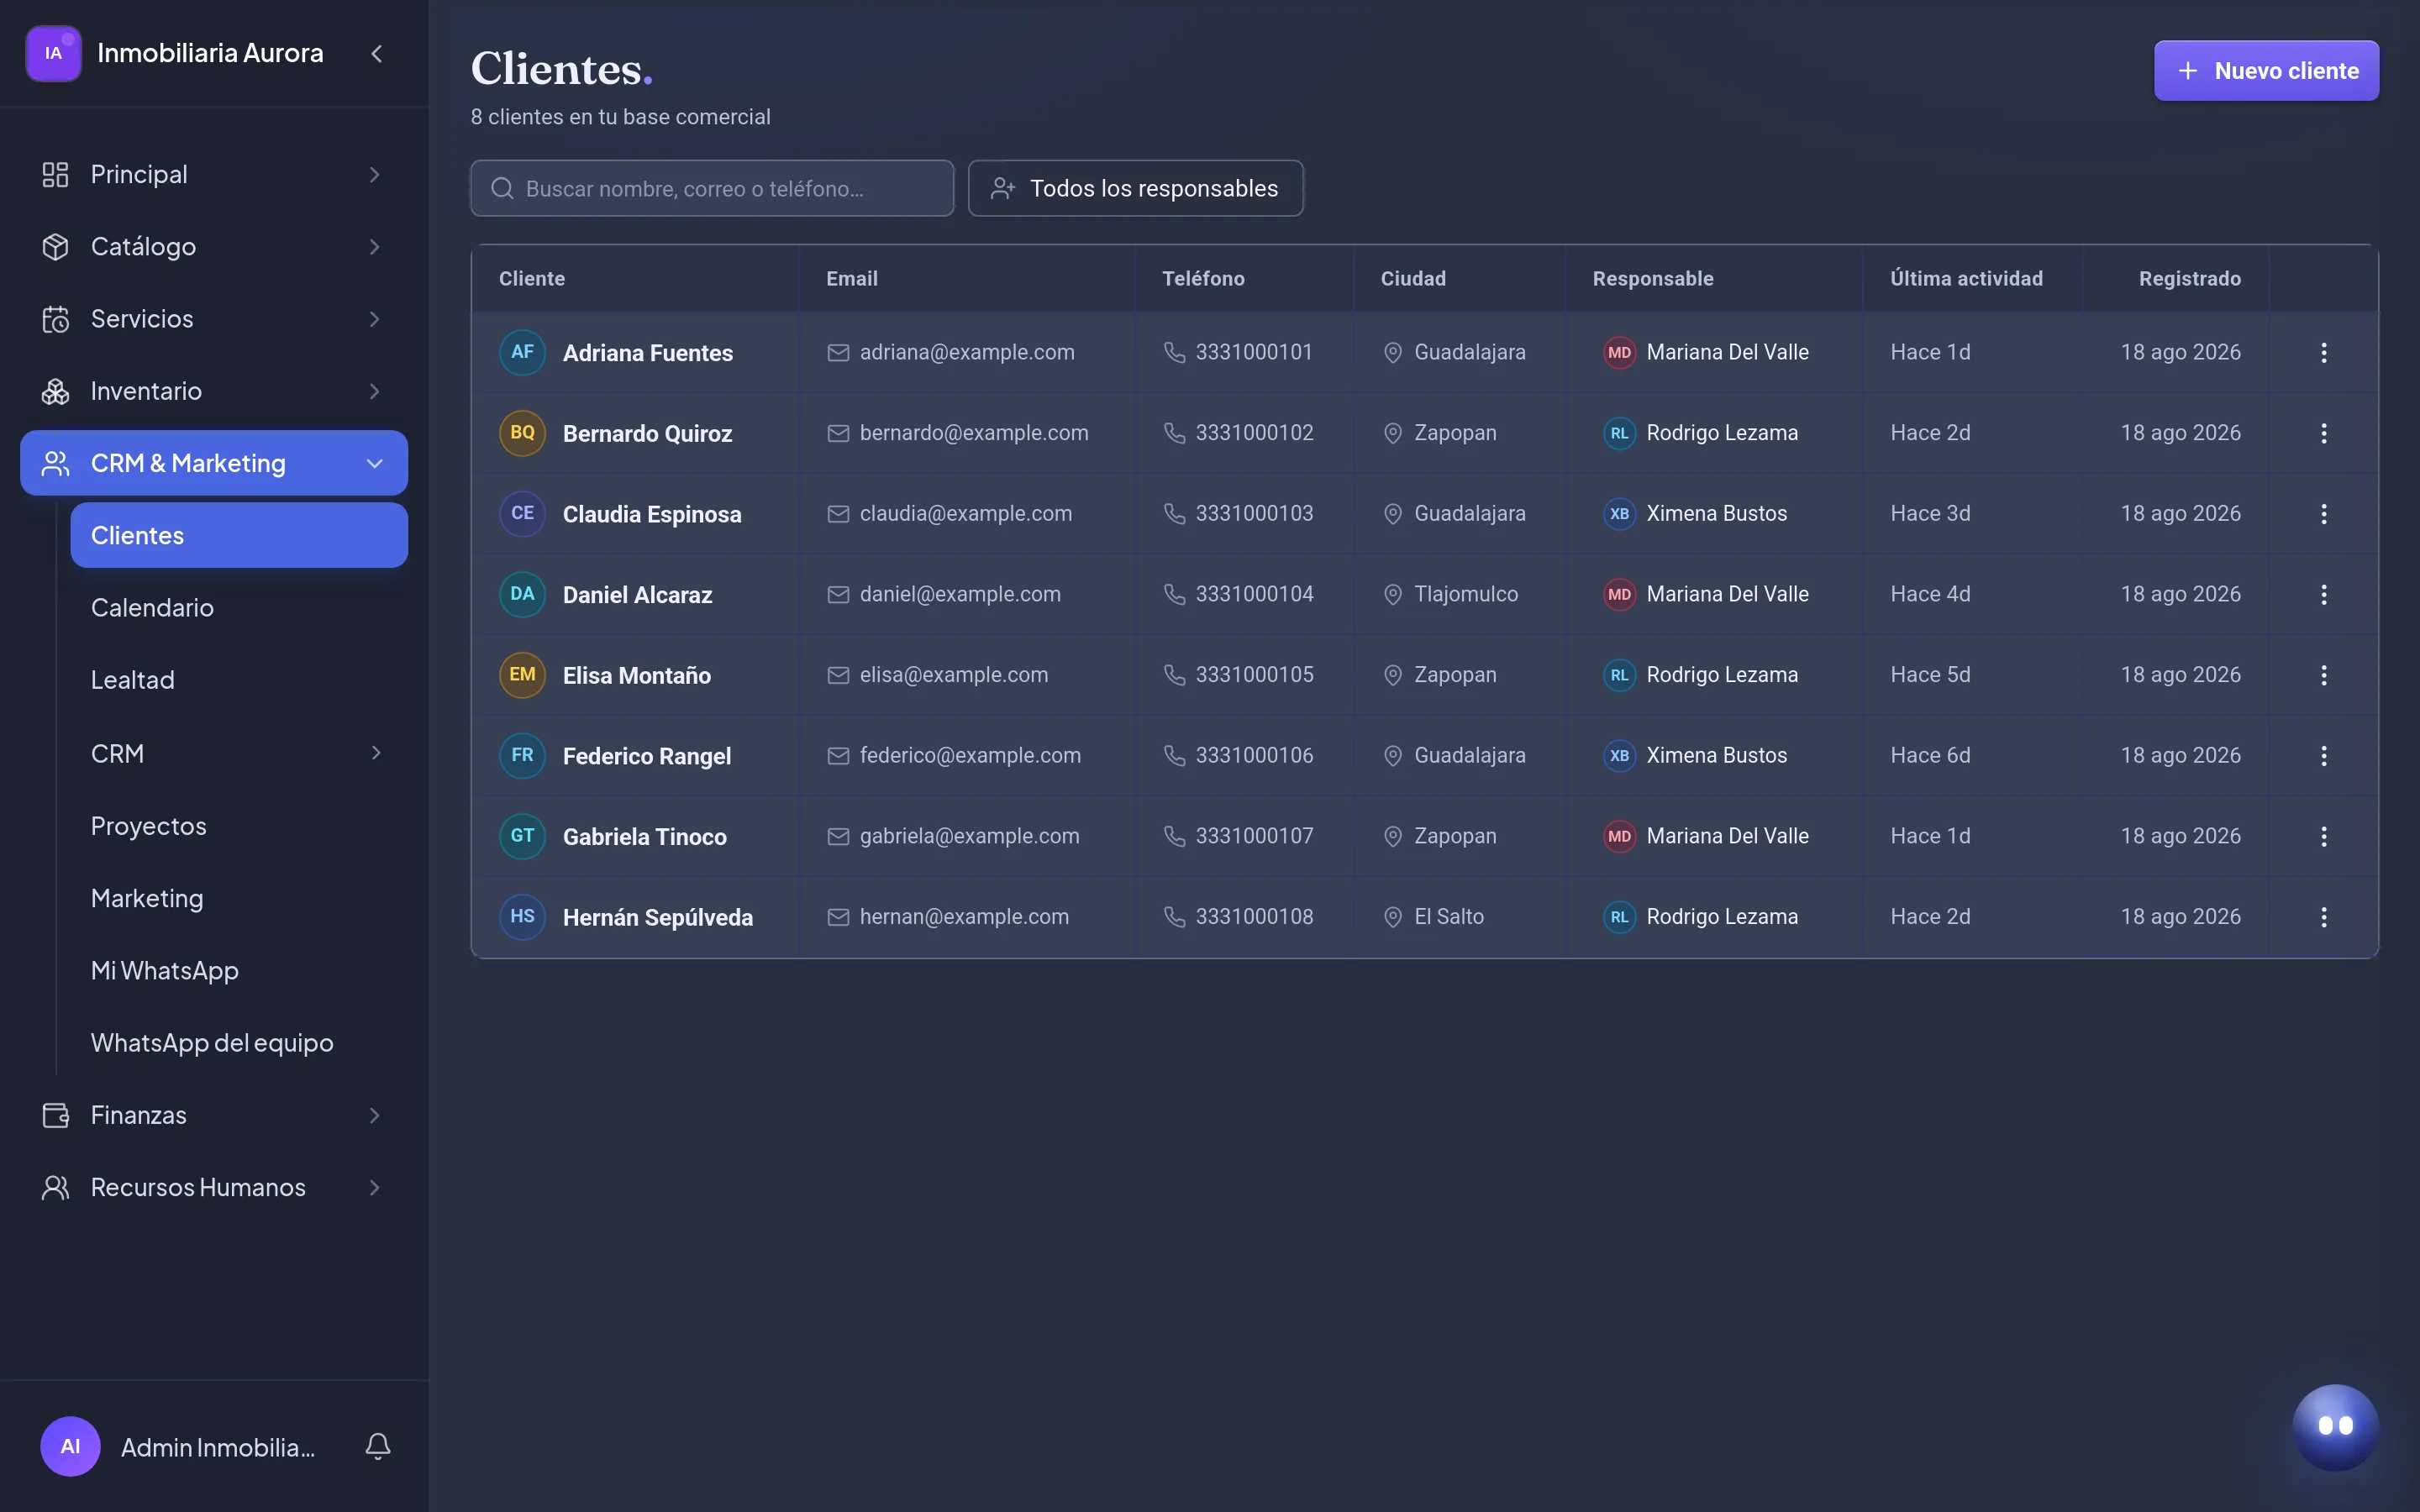Go to Marketing in sidebar
2420x1512 pixels.
pos(239,898)
